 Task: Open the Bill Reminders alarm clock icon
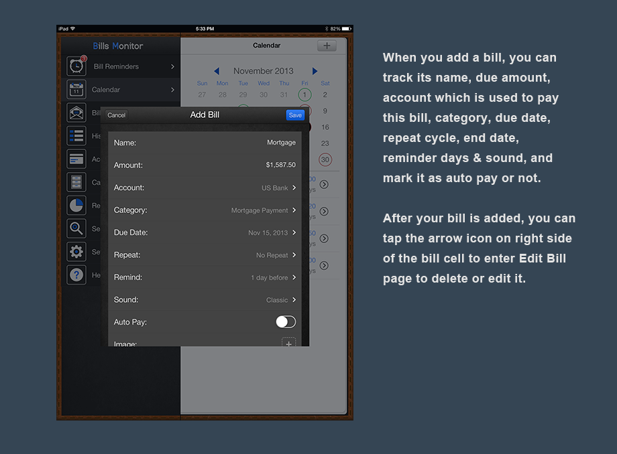pyautogui.click(x=76, y=66)
